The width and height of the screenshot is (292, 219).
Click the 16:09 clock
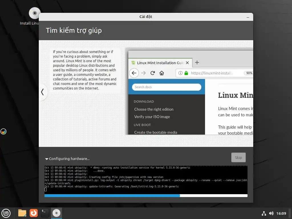click(x=281, y=213)
